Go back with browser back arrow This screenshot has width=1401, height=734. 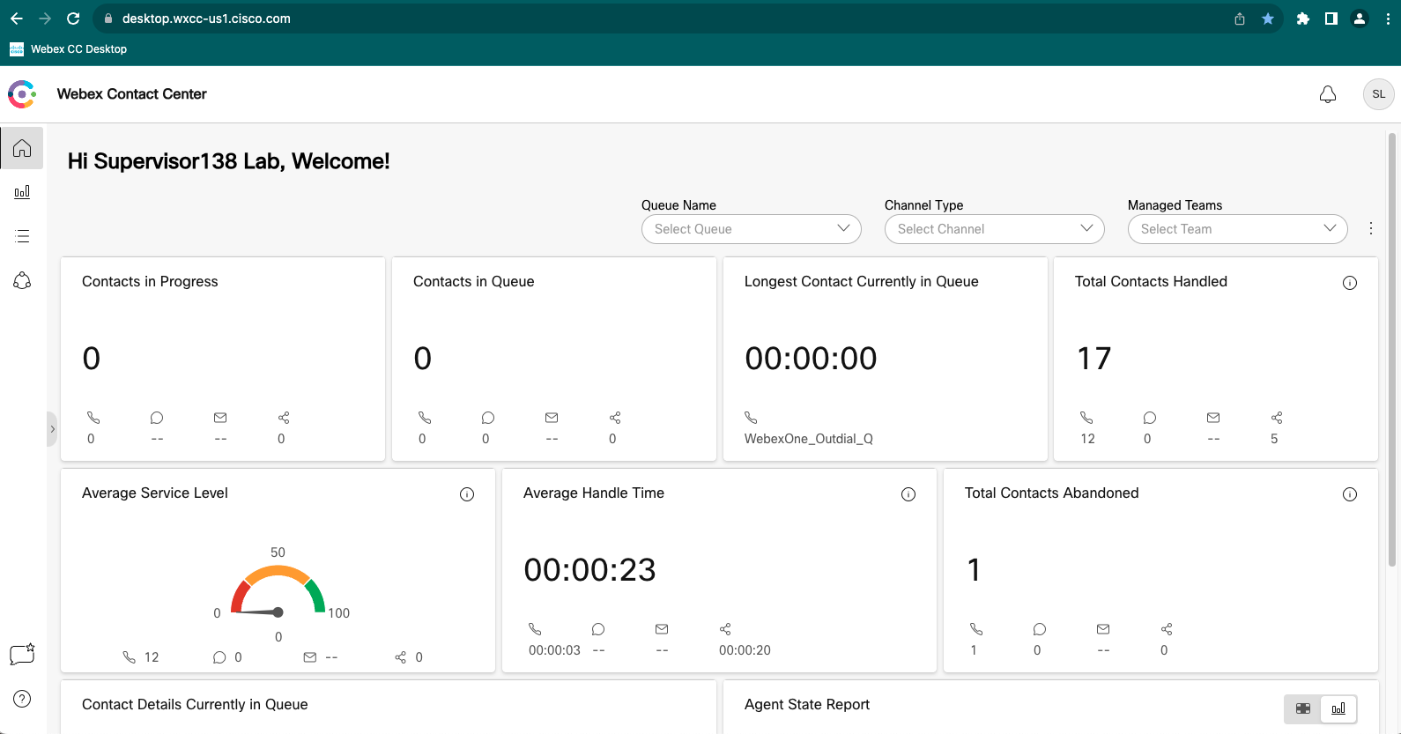tap(17, 19)
